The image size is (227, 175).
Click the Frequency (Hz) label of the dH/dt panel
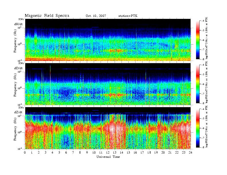coord(15,41)
